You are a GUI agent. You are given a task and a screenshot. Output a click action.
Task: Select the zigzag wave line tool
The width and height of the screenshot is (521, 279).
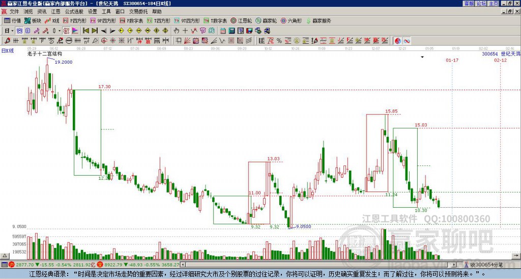(222, 41)
